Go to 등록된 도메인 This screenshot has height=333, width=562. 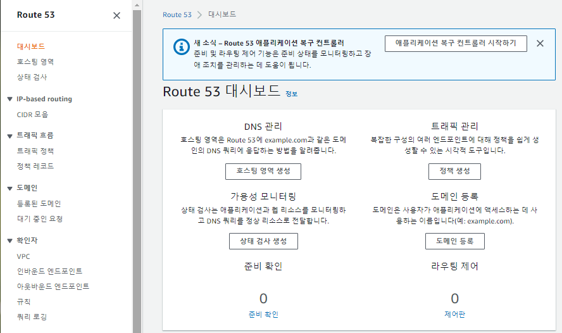point(39,204)
